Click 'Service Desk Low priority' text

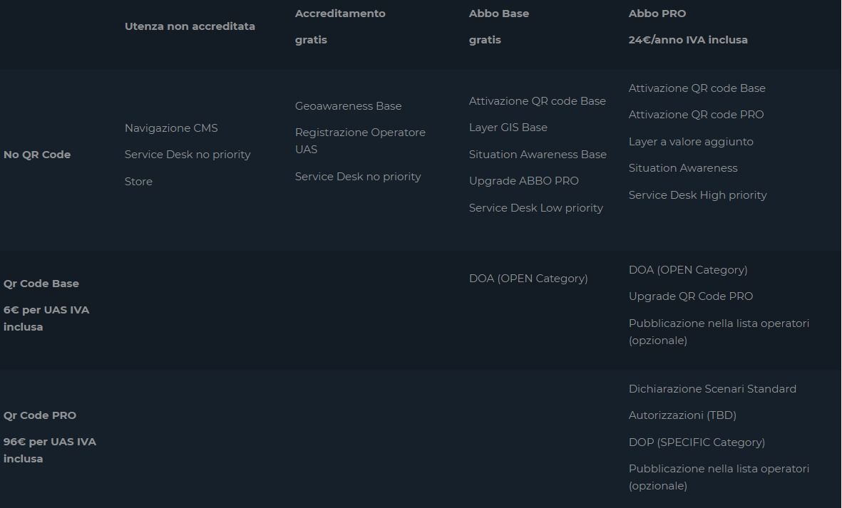(x=536, y=208)
